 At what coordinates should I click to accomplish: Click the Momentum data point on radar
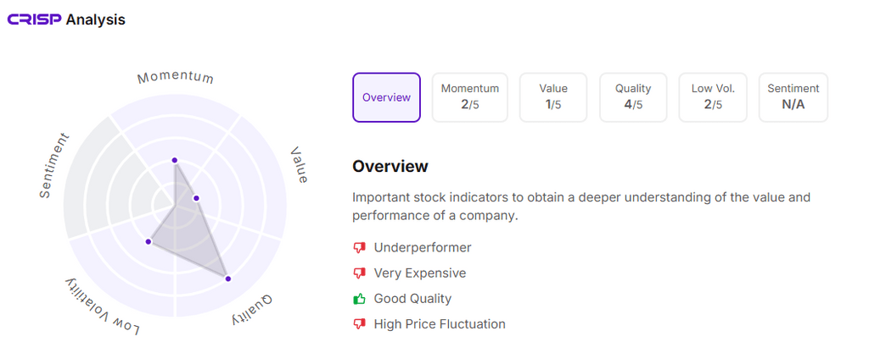coord(174,160)
